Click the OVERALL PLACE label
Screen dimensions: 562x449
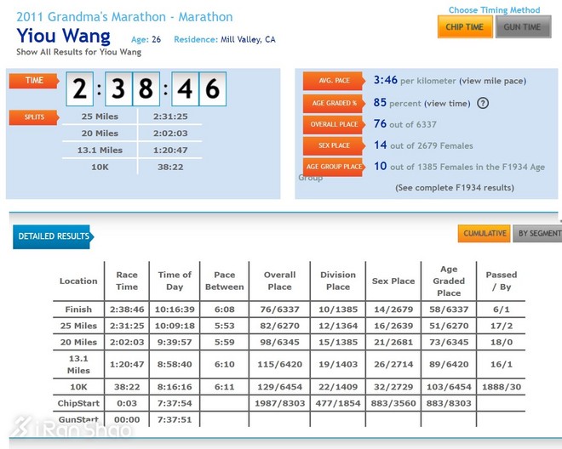(x=333, y=124)
